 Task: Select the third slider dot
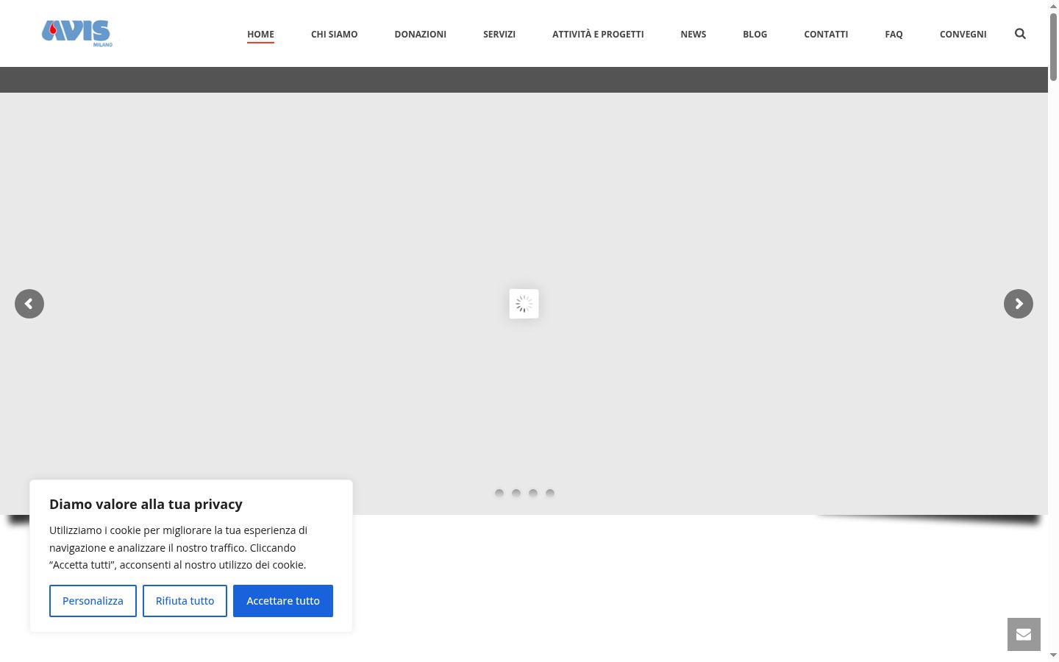tap(533, 493)
